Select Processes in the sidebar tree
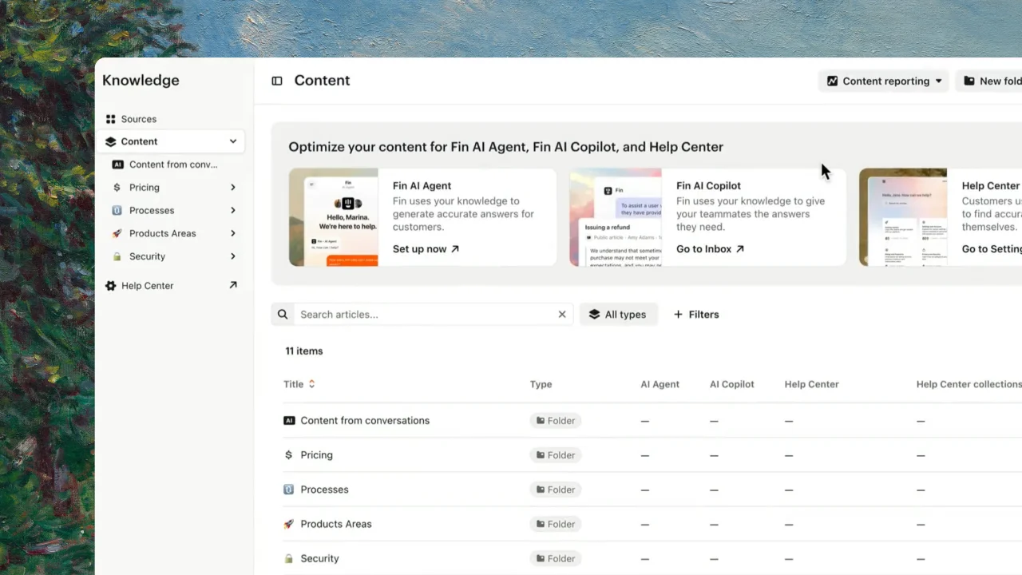 [152, 211]
